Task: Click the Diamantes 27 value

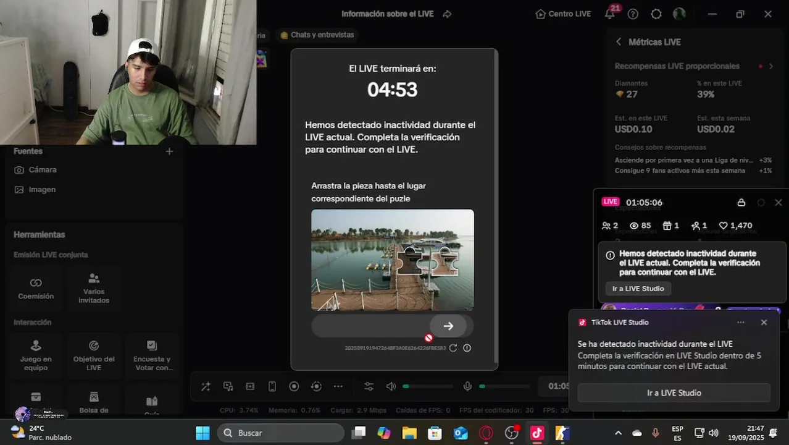Action: [x=627, y=95]
